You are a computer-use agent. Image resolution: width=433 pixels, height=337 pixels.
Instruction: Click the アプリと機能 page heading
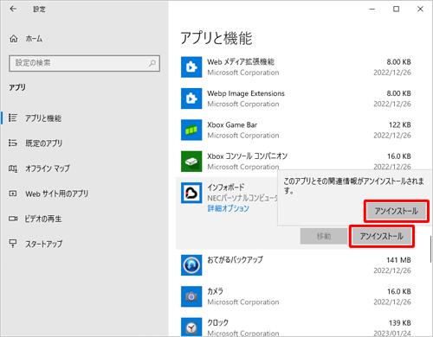216,38
